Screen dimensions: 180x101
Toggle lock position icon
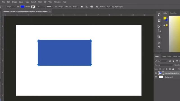point(166,69)
